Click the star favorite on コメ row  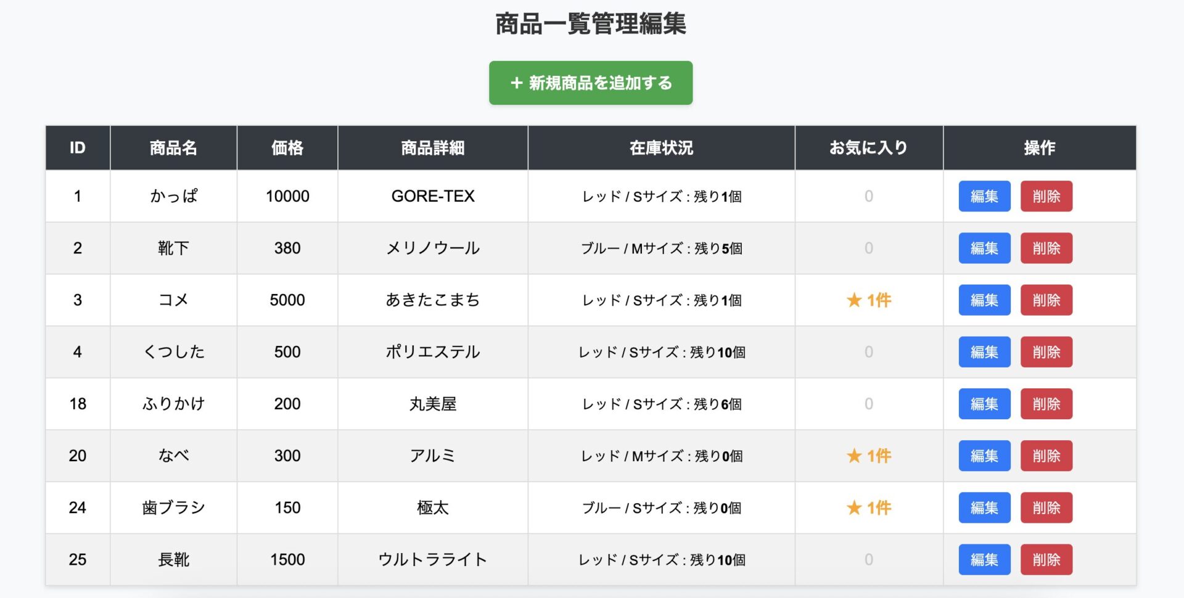tap(854, 300)
